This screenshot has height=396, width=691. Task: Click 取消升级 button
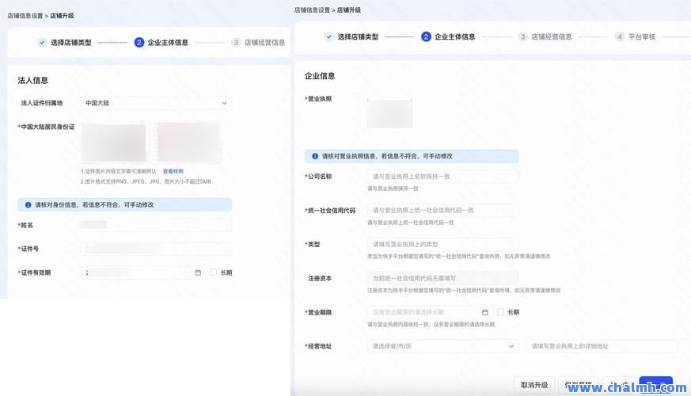(534, 385)
